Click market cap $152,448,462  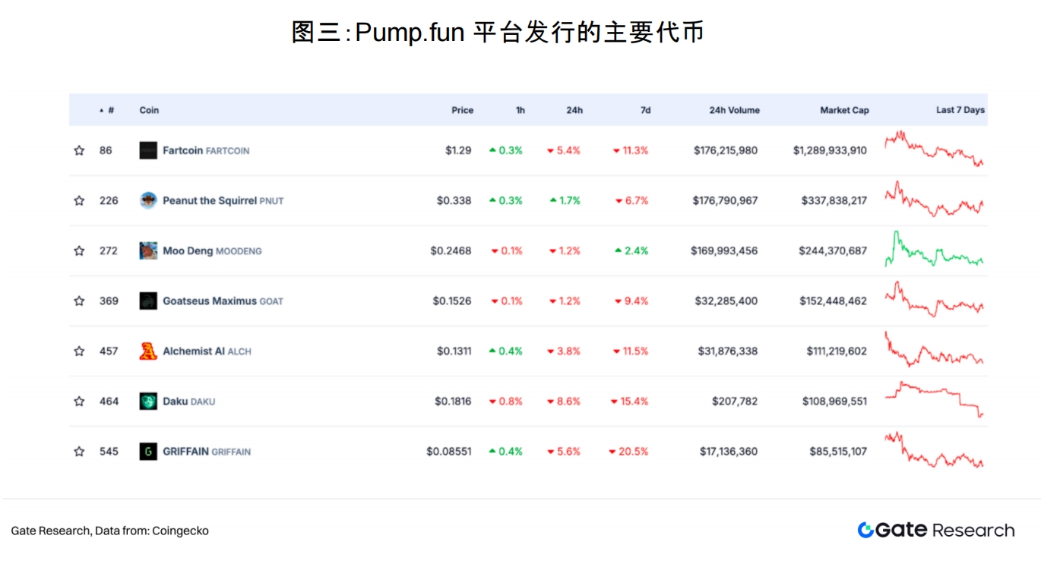click(x=833, y=301)
